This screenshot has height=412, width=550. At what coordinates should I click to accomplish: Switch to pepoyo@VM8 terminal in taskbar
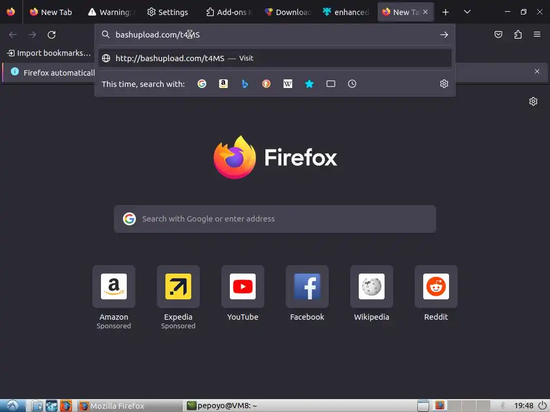(237, 406)
